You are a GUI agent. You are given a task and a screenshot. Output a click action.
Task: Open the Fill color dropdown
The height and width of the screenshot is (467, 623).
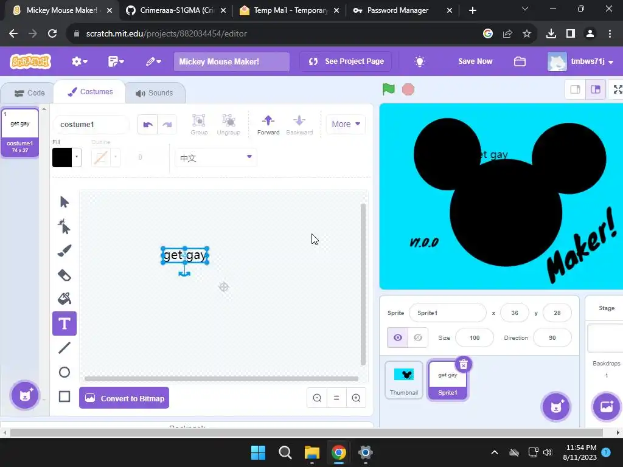click(67, 157)
